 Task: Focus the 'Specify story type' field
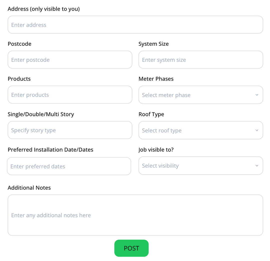(70, 130)
